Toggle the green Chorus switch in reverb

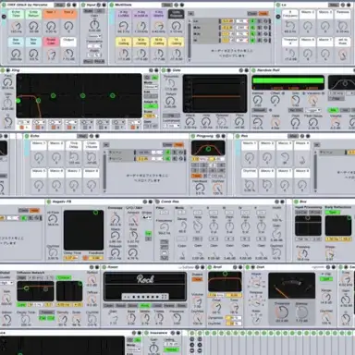click(x=64, y=277)
